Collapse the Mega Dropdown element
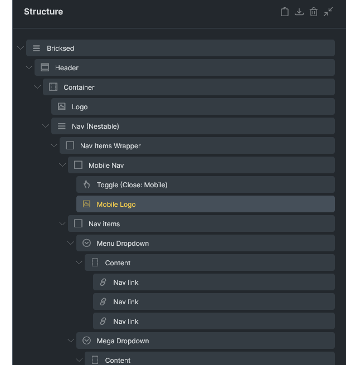The height and width of the screenshot is (365, 346). point(71,340)
